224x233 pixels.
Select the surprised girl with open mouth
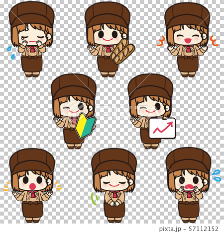click(32, 185)
